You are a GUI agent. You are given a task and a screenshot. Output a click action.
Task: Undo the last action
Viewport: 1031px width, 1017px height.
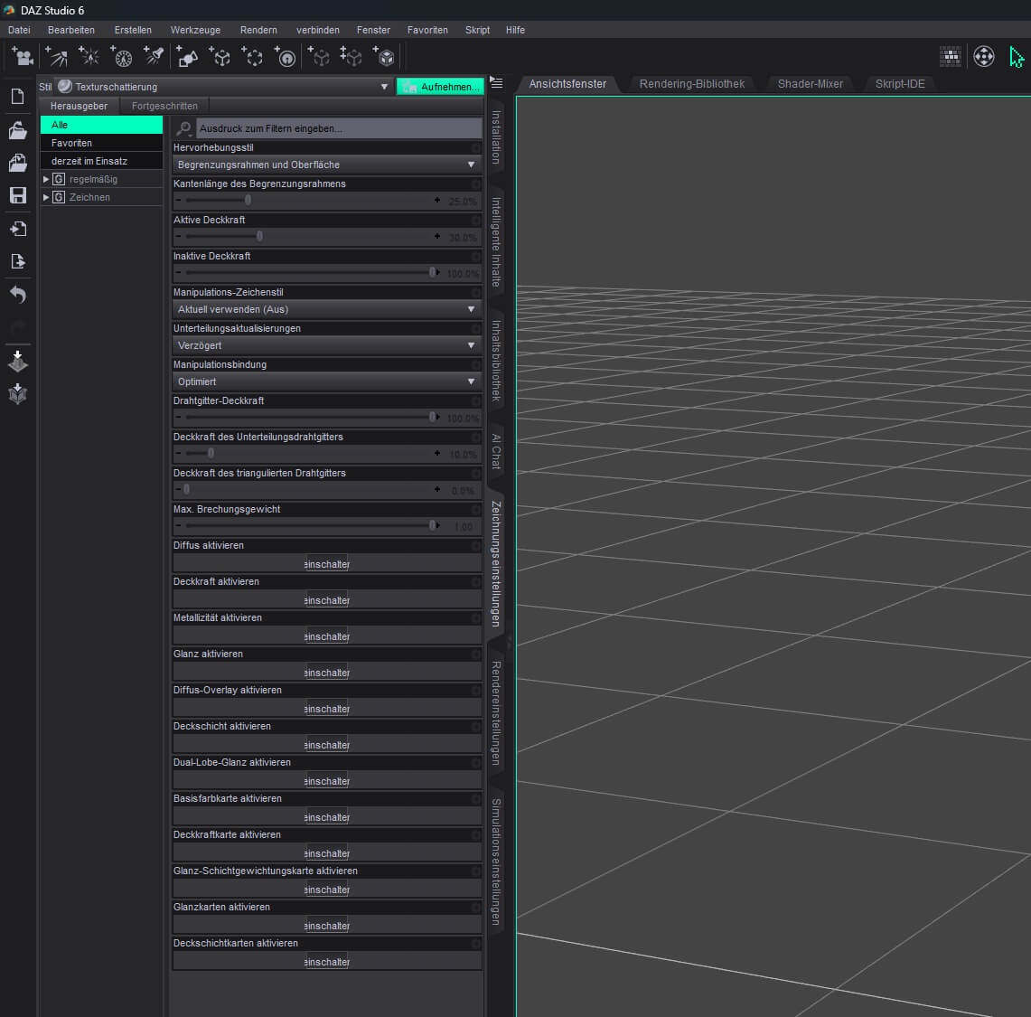point(18,294)
